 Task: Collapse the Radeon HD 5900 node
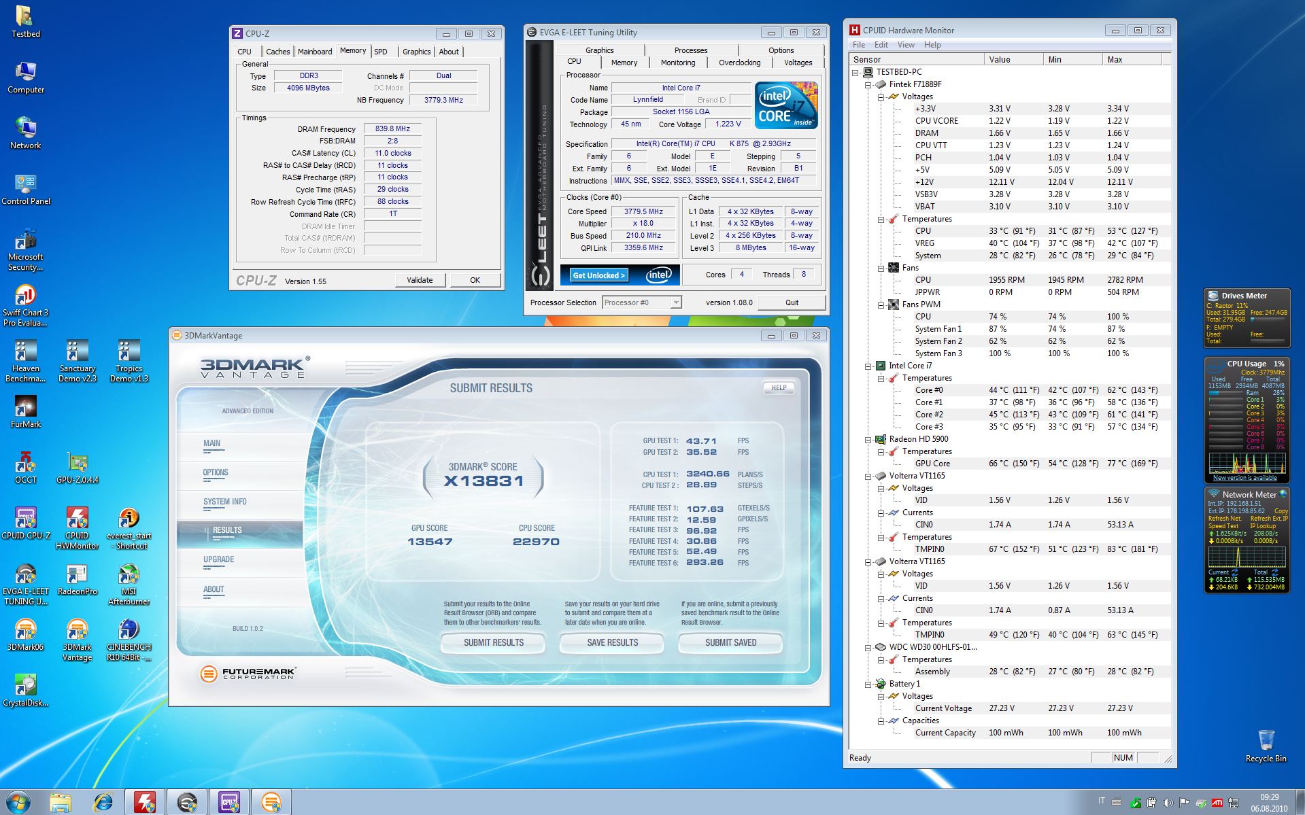(x=868, y=440)
